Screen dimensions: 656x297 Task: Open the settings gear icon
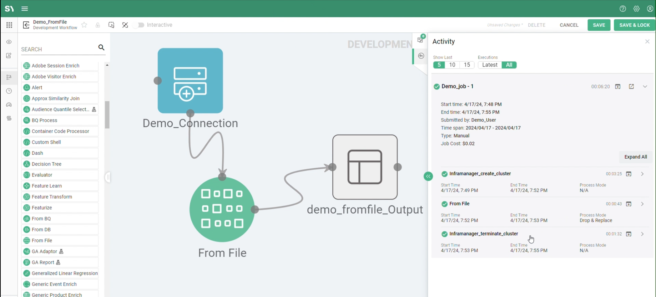[x=636, y=9]
